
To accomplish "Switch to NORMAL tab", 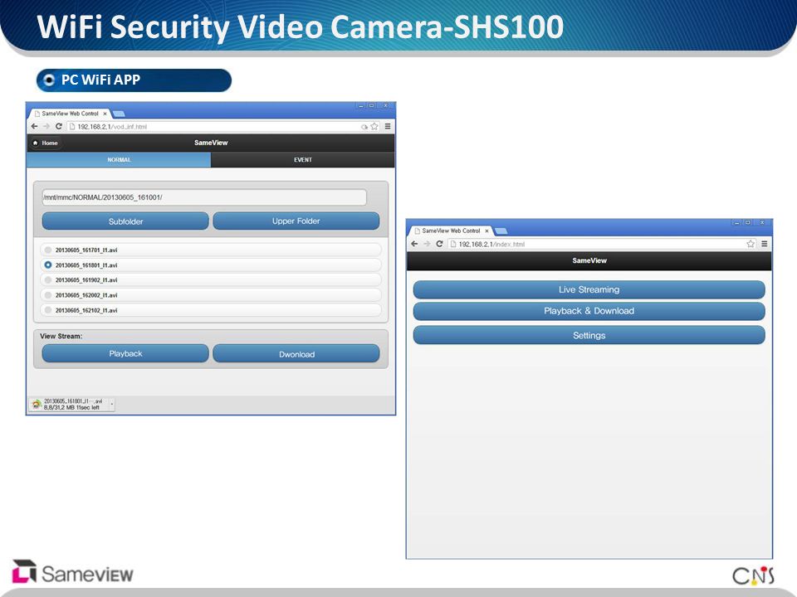I will click(x=119, y=159).
